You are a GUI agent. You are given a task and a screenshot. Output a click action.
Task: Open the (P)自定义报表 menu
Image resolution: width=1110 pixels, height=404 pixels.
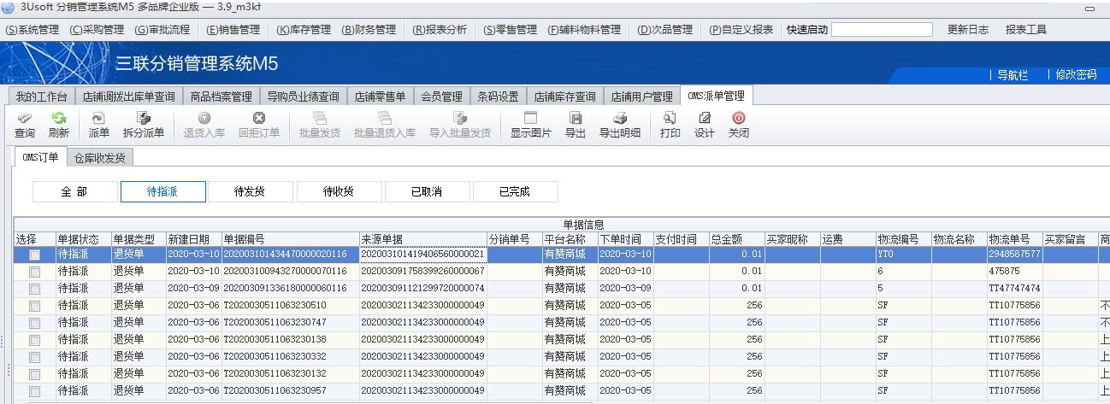pyautogui.click(x=741, y=29)
